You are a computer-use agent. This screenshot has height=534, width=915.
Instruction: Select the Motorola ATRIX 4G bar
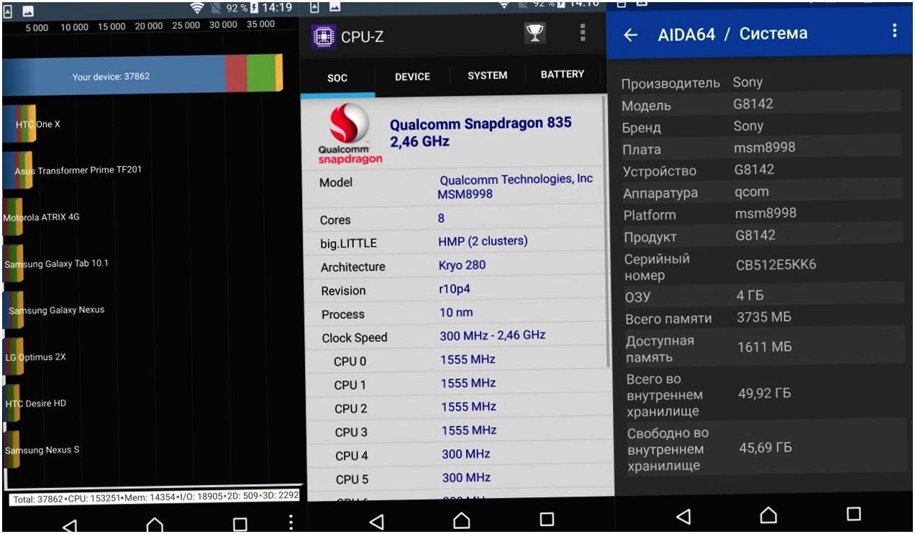click(x=13, y=217)
